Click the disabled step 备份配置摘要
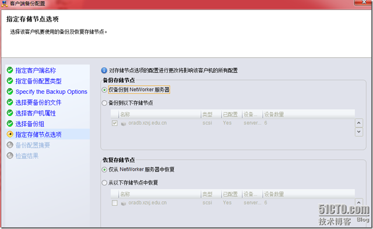 [33, 145]
